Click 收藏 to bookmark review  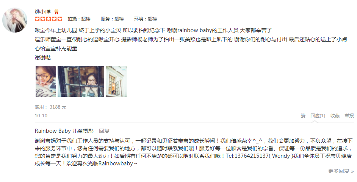[x=335, y=116]
